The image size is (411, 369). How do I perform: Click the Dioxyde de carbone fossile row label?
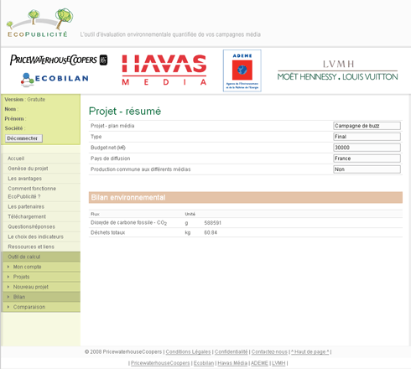tap(128, 223)
